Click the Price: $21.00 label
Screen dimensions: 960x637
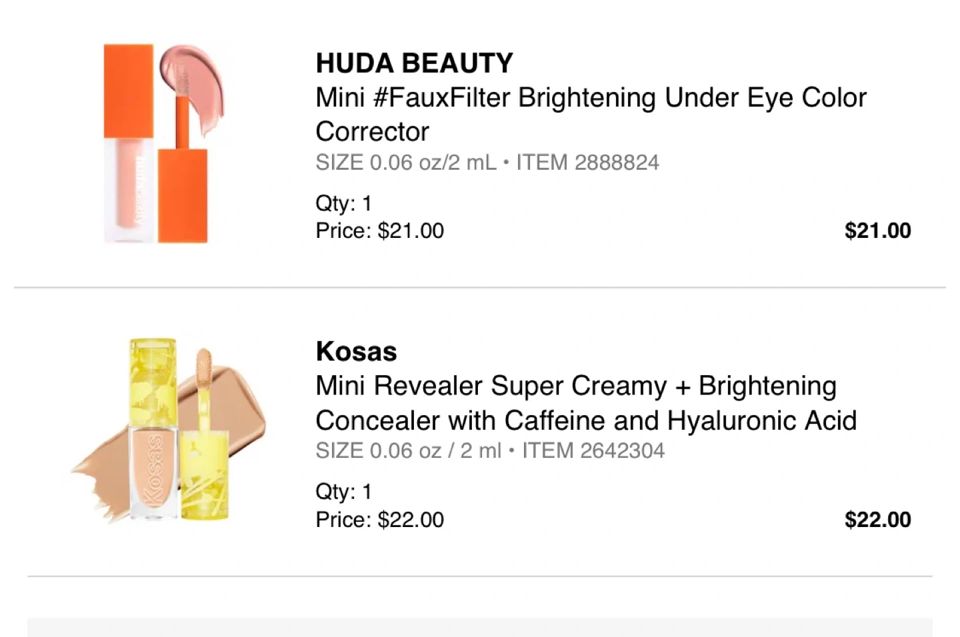[379, 231]
